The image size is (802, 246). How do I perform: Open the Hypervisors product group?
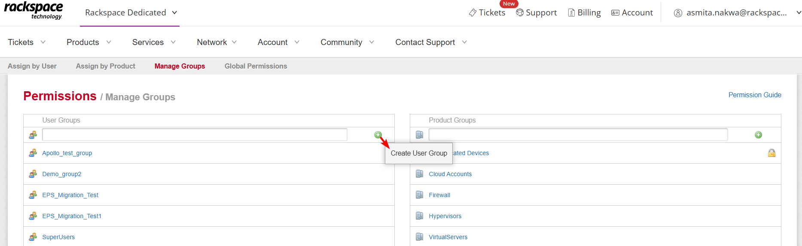[x=445, y=216]
